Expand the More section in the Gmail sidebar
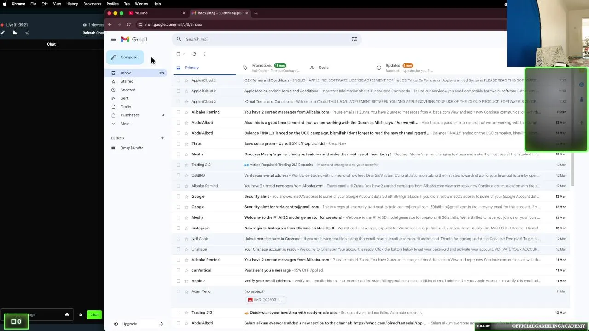Screen dimensions: 589x331 [x=137, y=124]
